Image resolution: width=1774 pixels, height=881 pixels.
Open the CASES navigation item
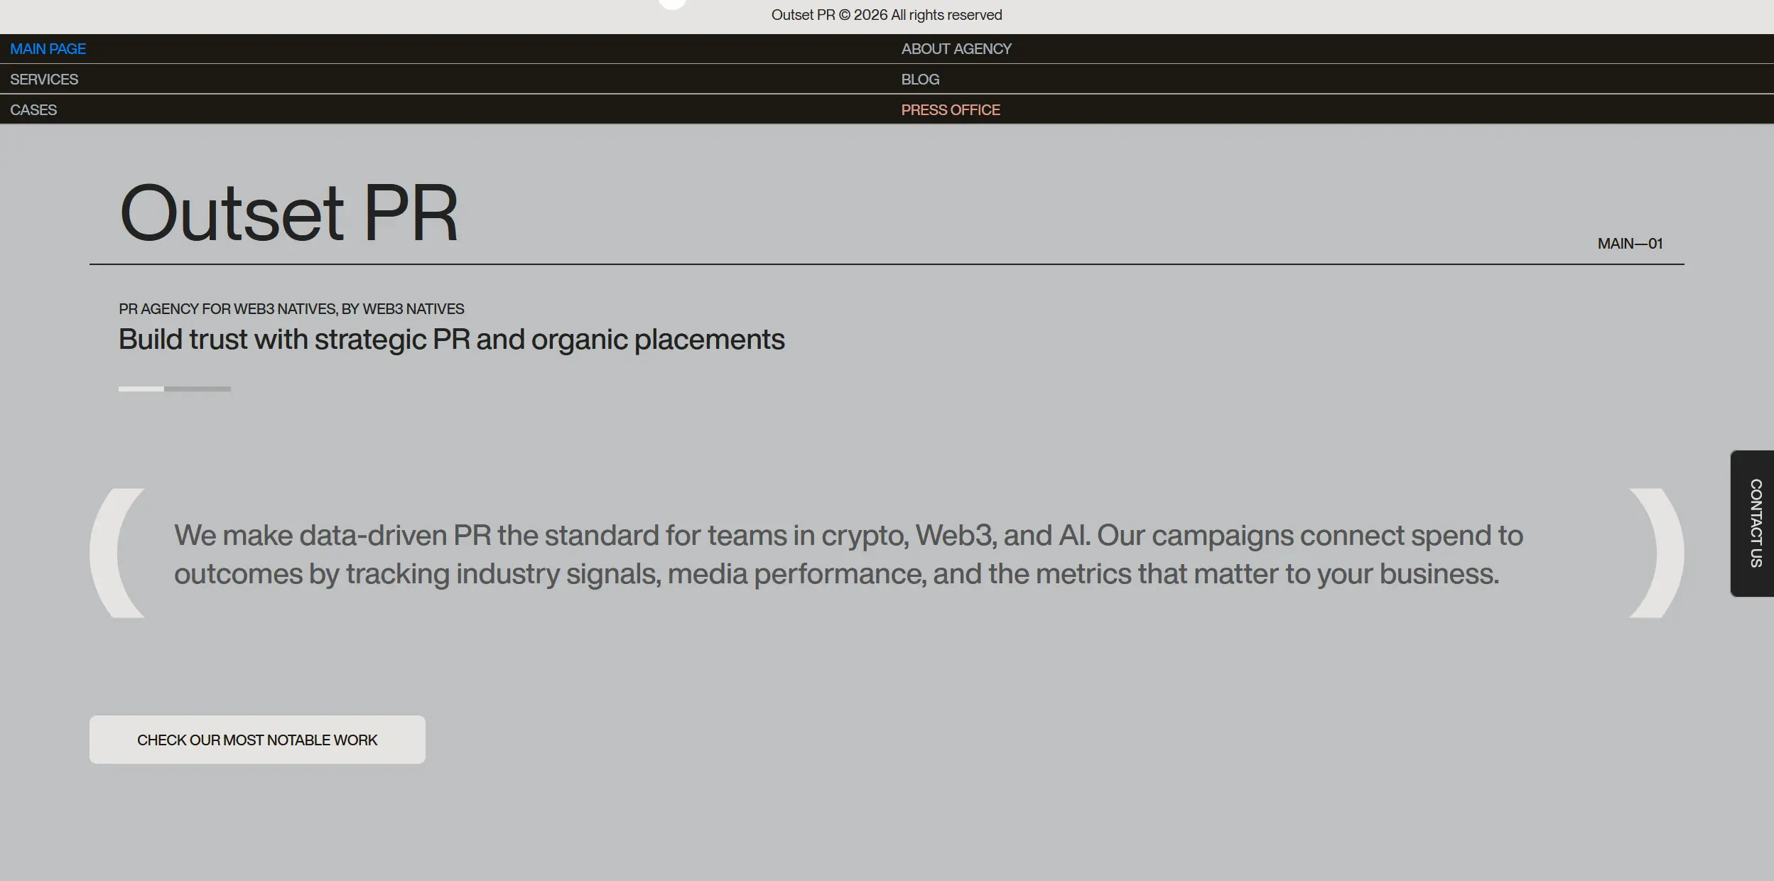pyautogui.click(x=33, y=110)
